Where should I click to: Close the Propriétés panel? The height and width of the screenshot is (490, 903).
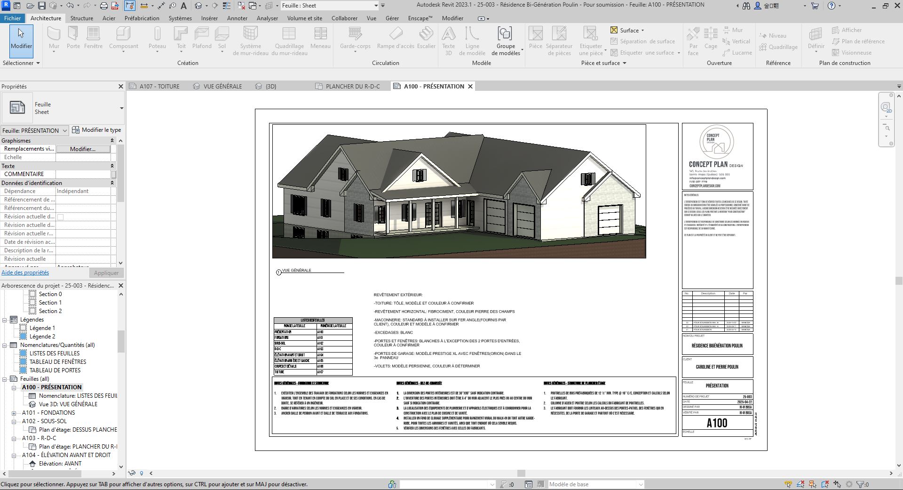click(120, 86)
